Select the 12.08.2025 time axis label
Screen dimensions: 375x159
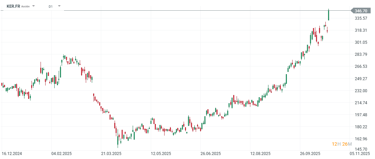click(x=261, y=154)
